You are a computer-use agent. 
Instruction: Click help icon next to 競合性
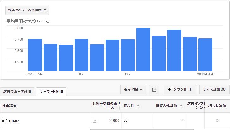[138, 106]
